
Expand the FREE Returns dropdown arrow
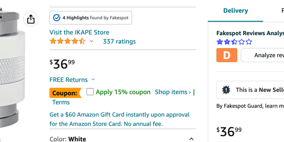point(93,80)
